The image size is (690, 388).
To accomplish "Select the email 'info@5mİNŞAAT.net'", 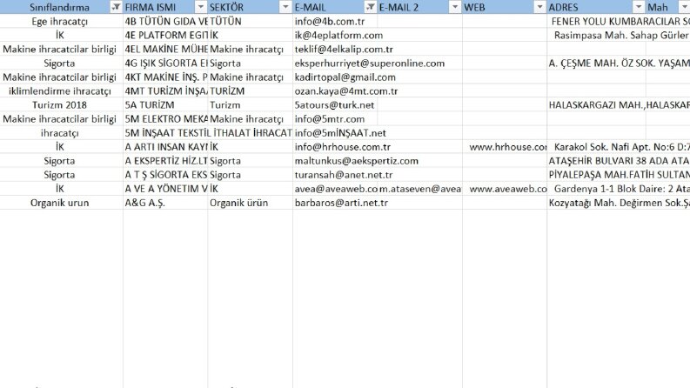I will click(x=340, y=133).
